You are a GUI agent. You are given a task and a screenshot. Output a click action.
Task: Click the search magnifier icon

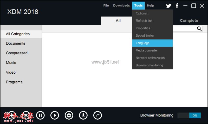(x=199, y=29)
